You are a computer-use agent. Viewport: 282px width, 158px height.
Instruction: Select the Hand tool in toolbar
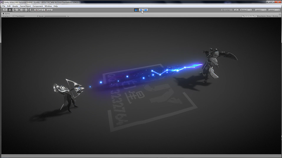pyautogui.click(x=5, y=10)
